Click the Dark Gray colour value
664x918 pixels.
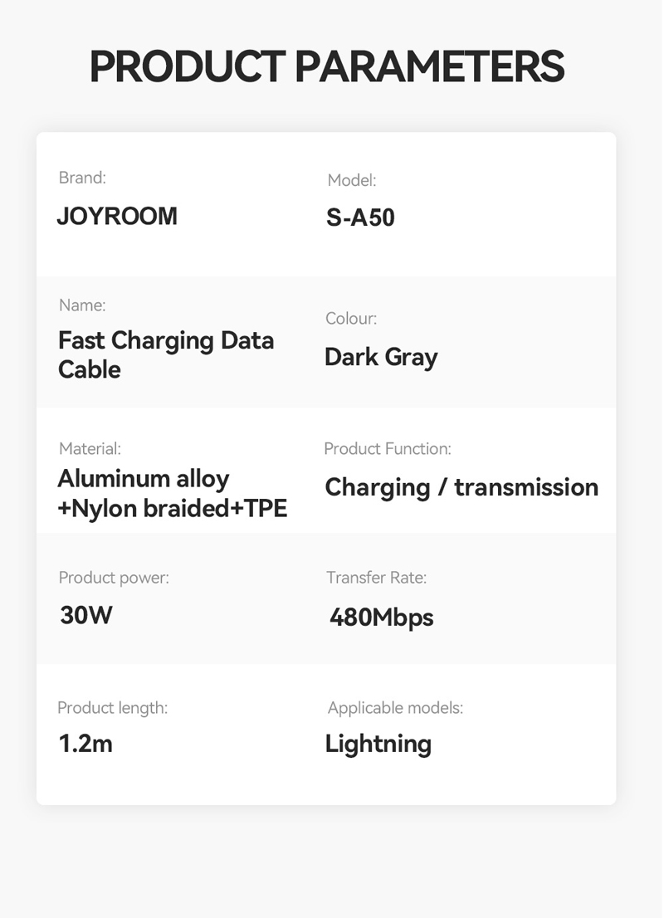[x=381, y=357]
